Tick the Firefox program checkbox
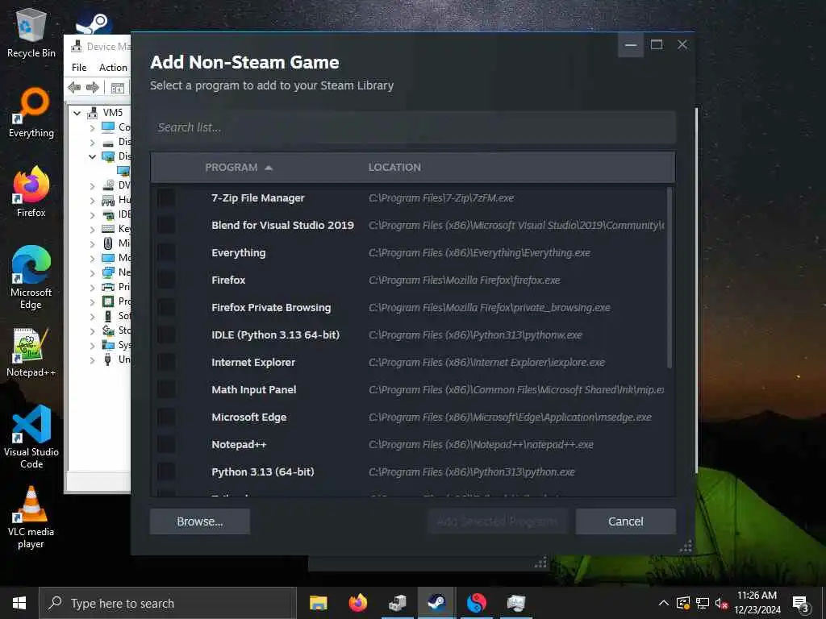826x619 pixels. pyautogui.click(x=166, y=280)
